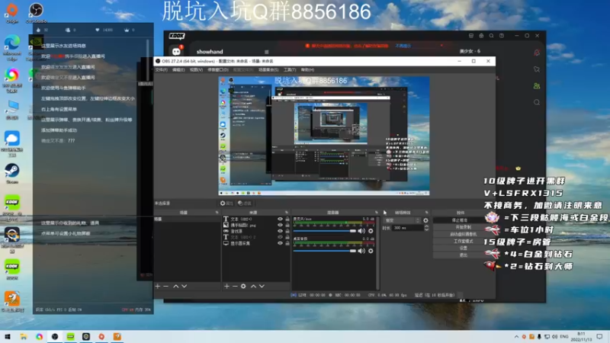Expand hidden system tray icons chevron

click(516, 337)
